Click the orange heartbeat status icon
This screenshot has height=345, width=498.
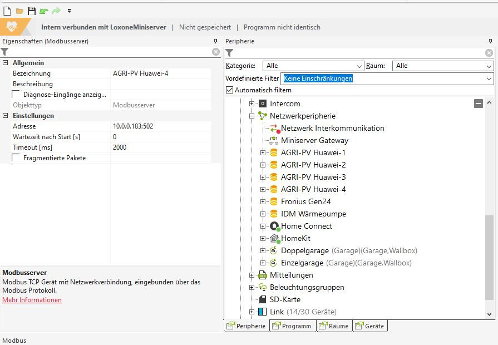click(x=12, y=27)
